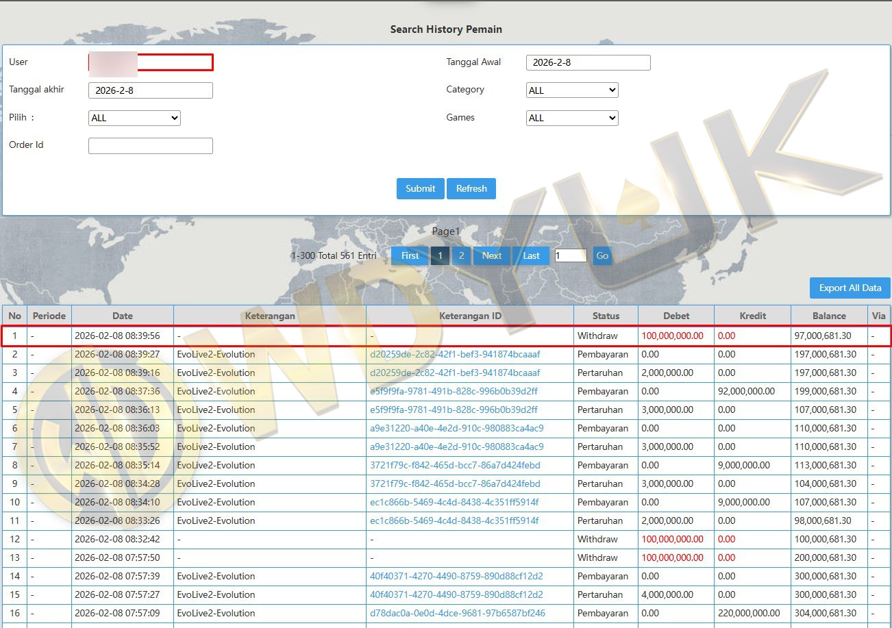
Task: Click the Submit button
Action: 420,188
